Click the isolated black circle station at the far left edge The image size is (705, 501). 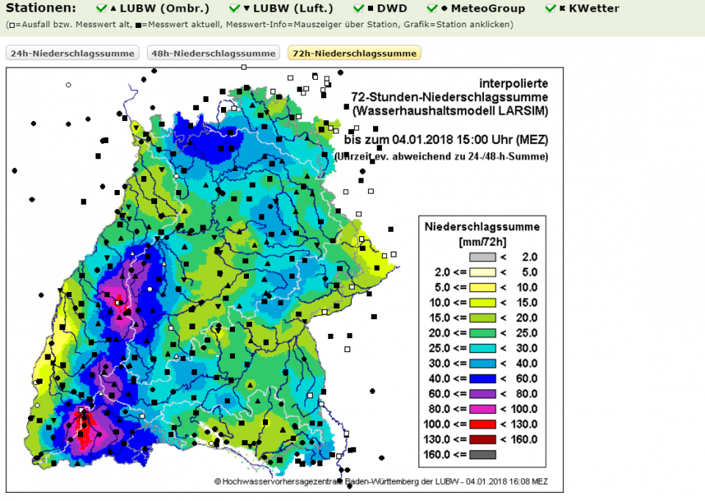point(15,171)
